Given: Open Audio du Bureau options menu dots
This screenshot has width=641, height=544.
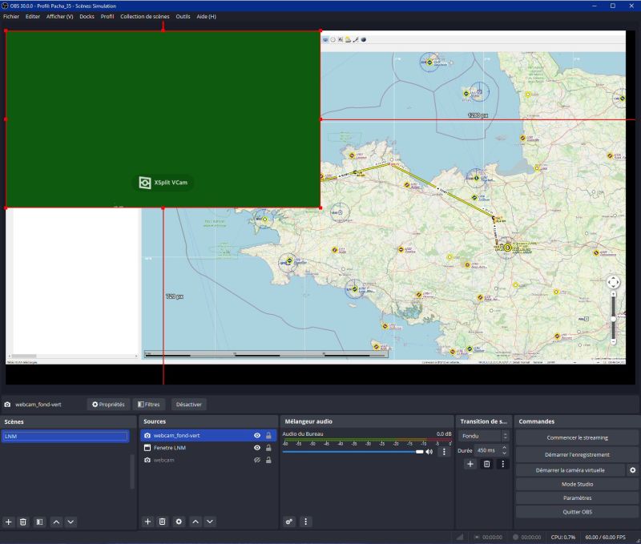Looking at the screenshot, I should click(444, 452).
